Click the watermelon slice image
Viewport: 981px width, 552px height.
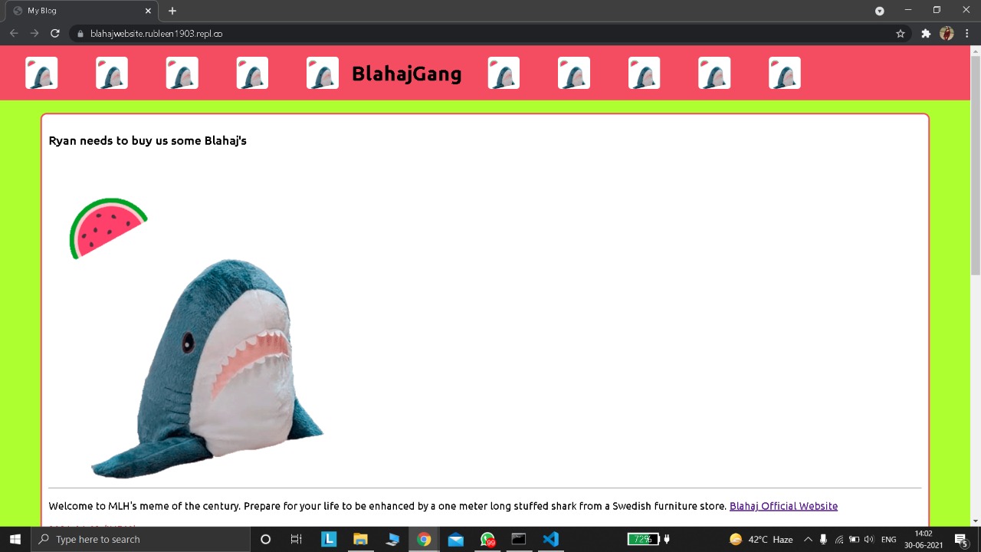108,228
